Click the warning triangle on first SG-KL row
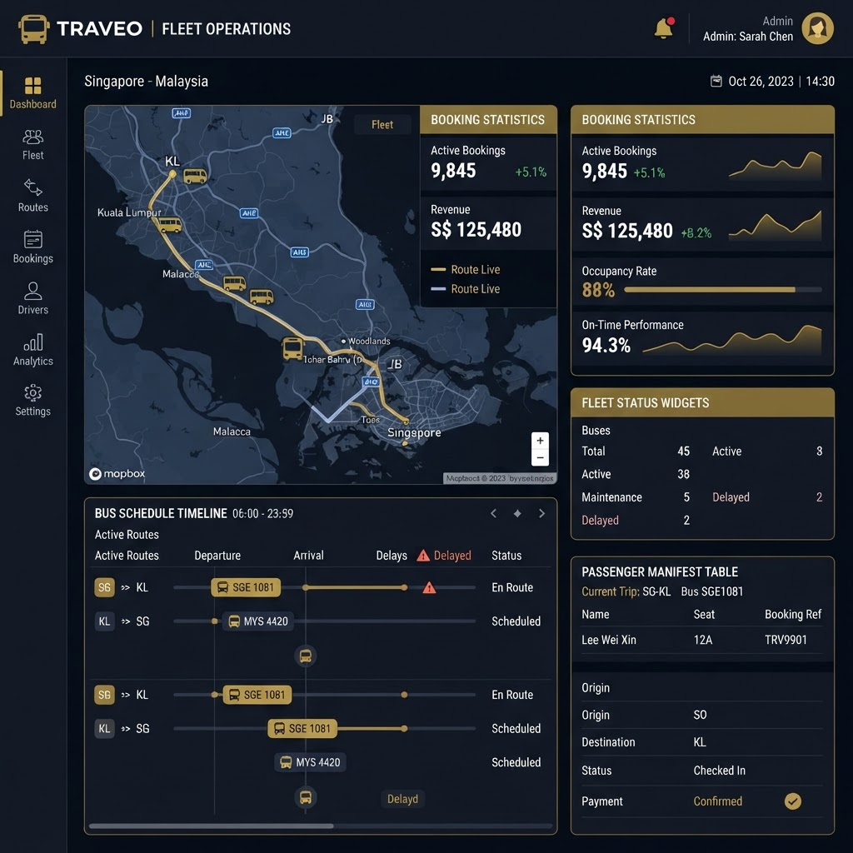 [429, 587]
